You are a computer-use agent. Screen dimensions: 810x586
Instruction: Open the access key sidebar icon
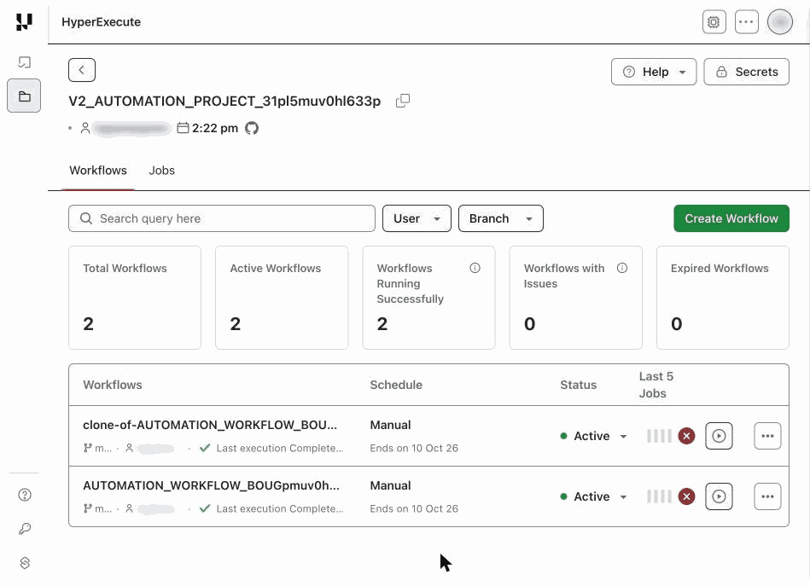pos(24,529)
